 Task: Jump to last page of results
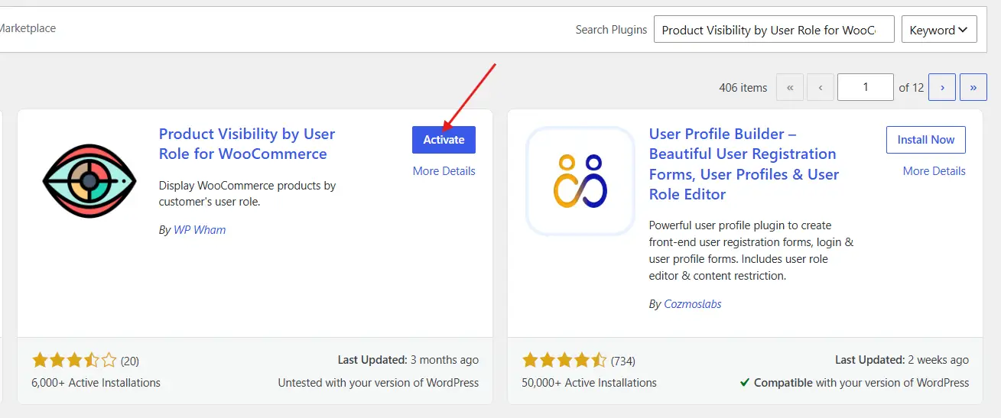click(973, 87)
